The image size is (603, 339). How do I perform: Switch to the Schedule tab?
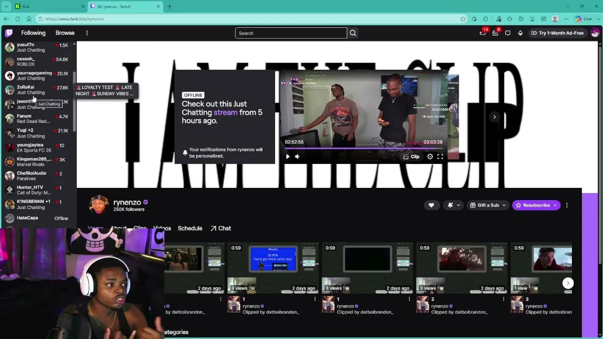[190, 228]
